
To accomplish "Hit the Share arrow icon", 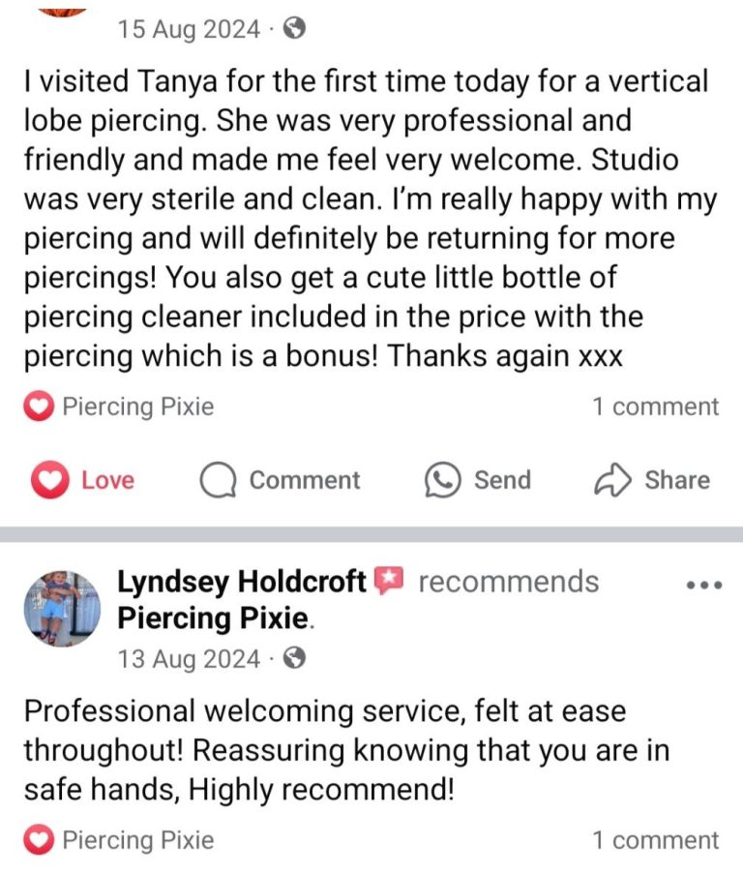I will (611, 481).
